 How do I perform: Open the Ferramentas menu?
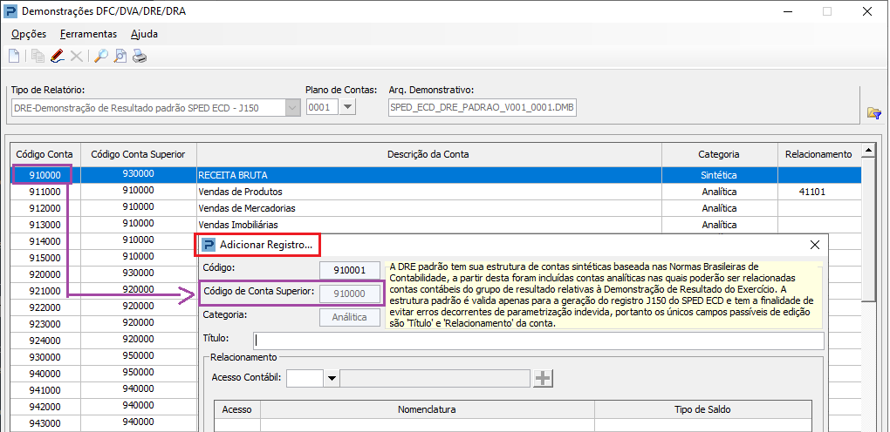(x=88, y=34)
